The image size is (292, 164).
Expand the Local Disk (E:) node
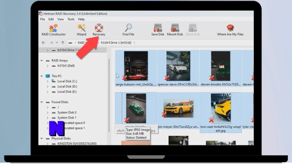point(48,92)
